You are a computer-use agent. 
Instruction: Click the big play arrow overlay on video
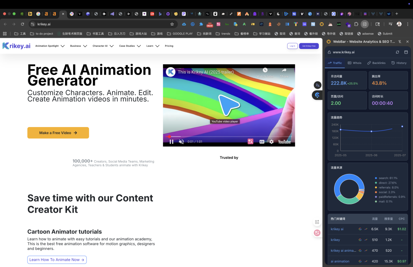pos(228,105)
